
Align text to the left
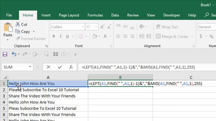[118, 36]
